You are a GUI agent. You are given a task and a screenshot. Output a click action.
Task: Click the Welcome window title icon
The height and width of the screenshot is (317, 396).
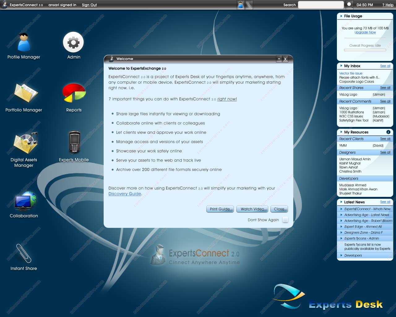coord(111,59)
